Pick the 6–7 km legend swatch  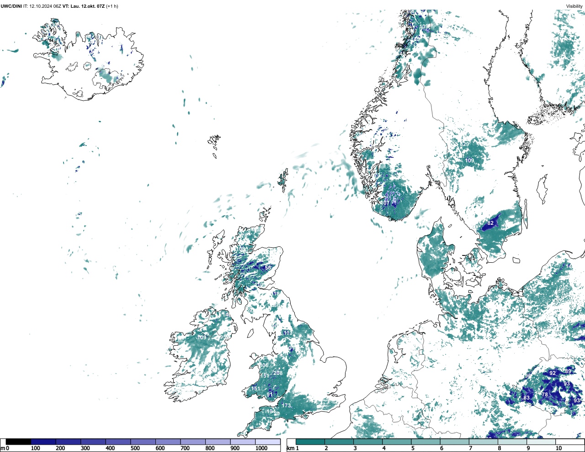point(454,442)
